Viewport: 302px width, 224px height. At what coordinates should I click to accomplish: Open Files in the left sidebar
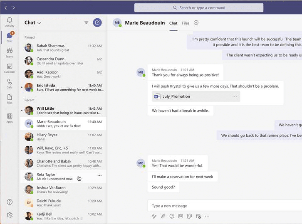(x=10, y=99)
